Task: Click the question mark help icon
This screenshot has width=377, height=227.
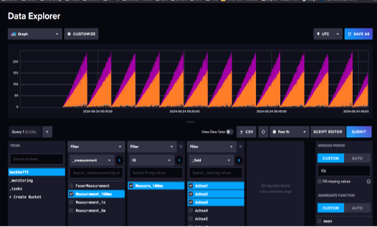Action: click(x=368, y=181)
